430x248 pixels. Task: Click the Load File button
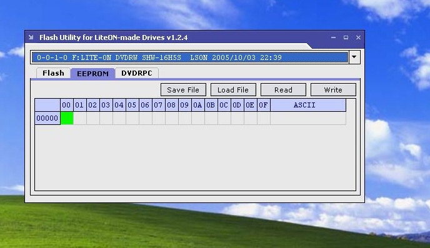233,90
